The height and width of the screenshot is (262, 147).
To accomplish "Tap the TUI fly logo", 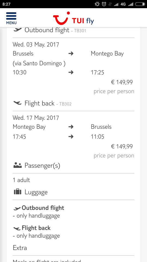I will coord(73,18).
